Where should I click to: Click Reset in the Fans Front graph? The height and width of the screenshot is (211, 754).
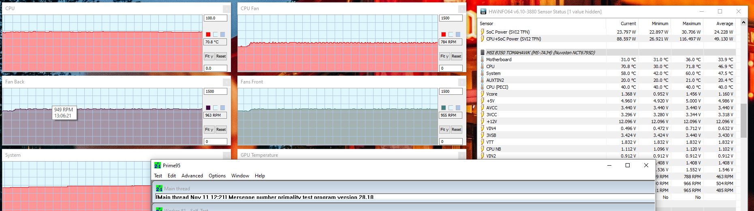[x=456, y=130]
